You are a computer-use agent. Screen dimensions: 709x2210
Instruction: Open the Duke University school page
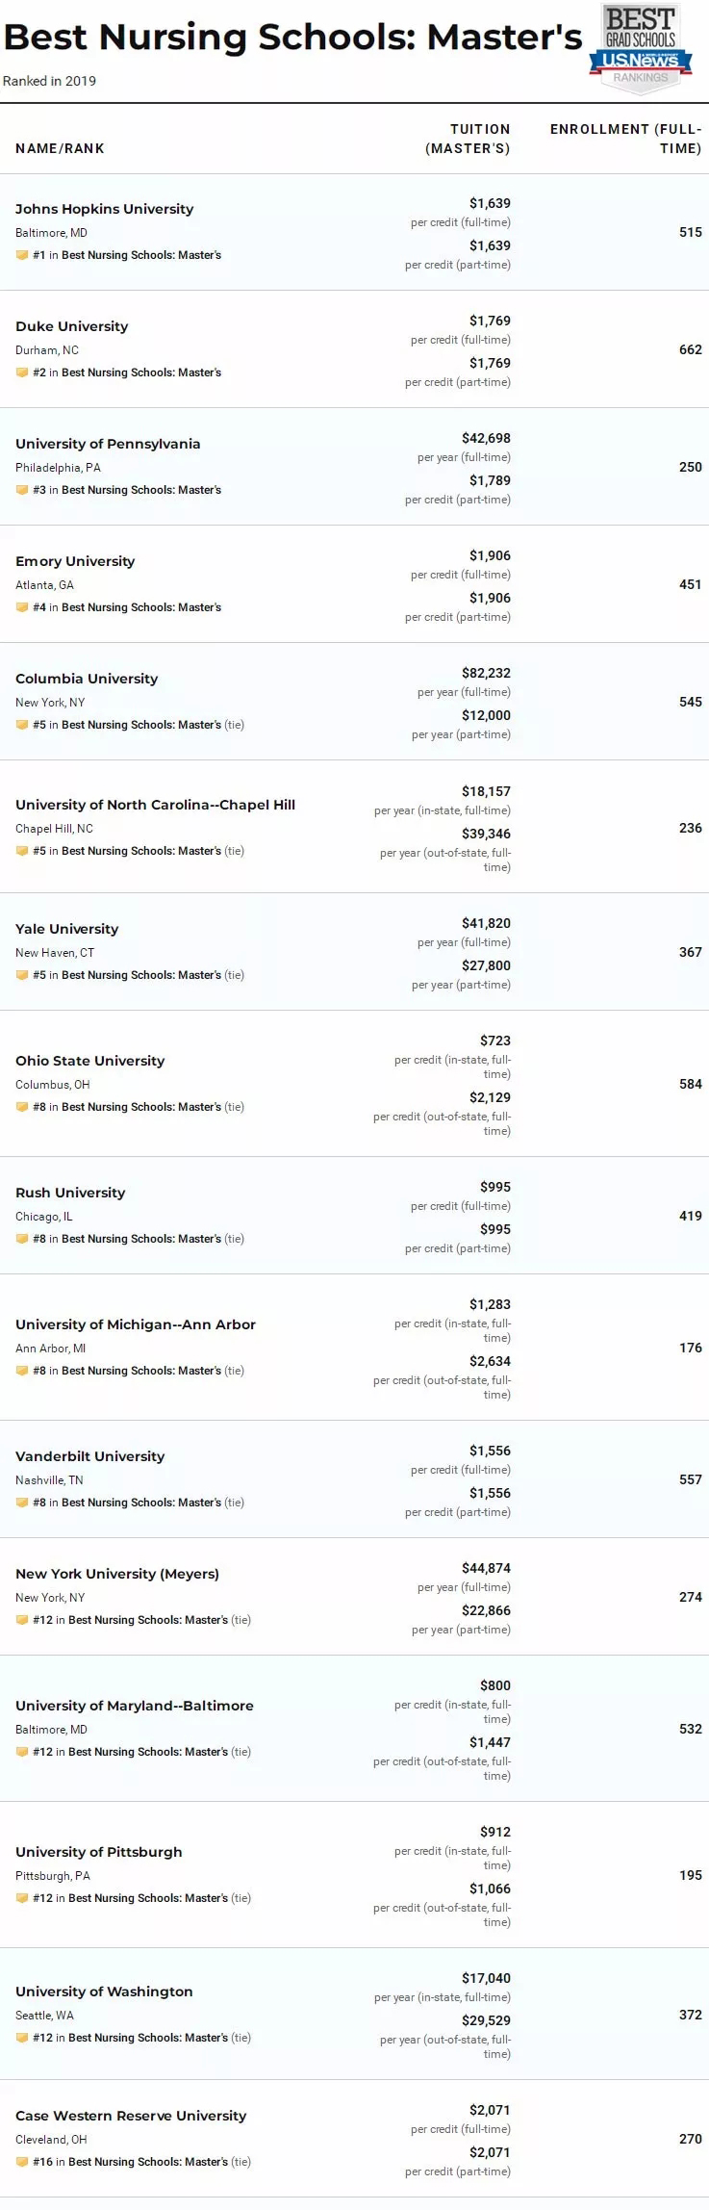coord(71,326)
